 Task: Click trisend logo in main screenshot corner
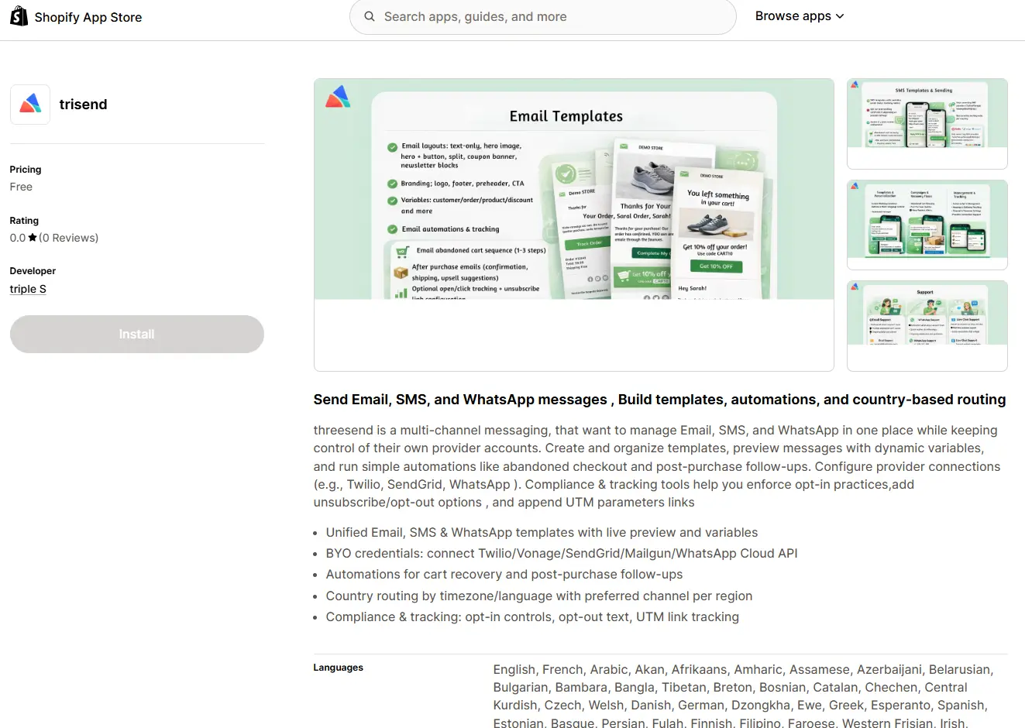pos(338,97)
